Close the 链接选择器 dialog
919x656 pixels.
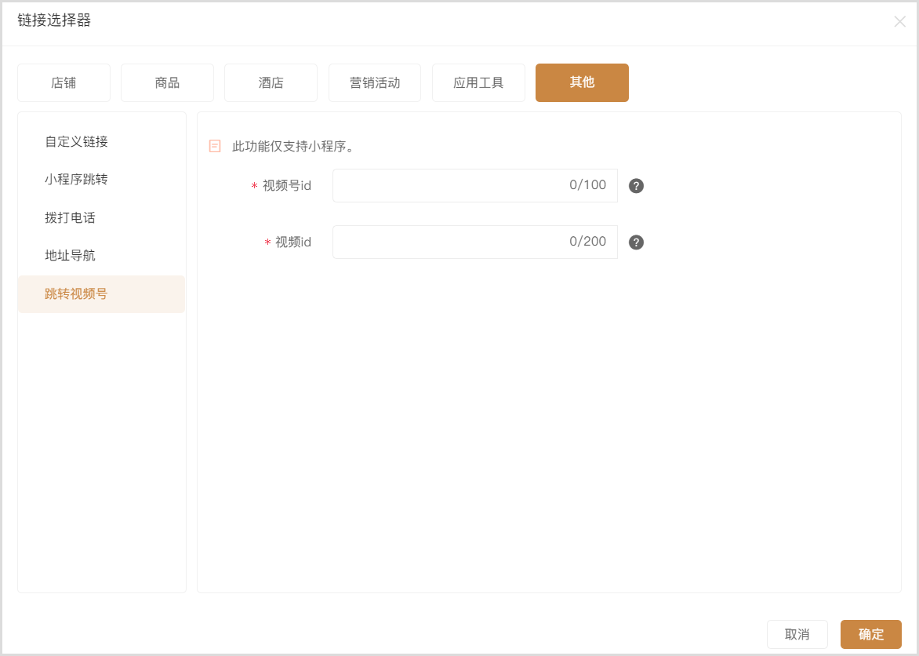pyautogui.click(x=899, y=22)
